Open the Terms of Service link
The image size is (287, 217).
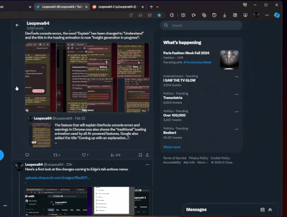[174, 158]
